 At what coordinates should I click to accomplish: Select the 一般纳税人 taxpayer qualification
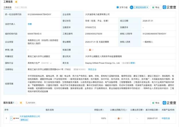tap(147, 42)
